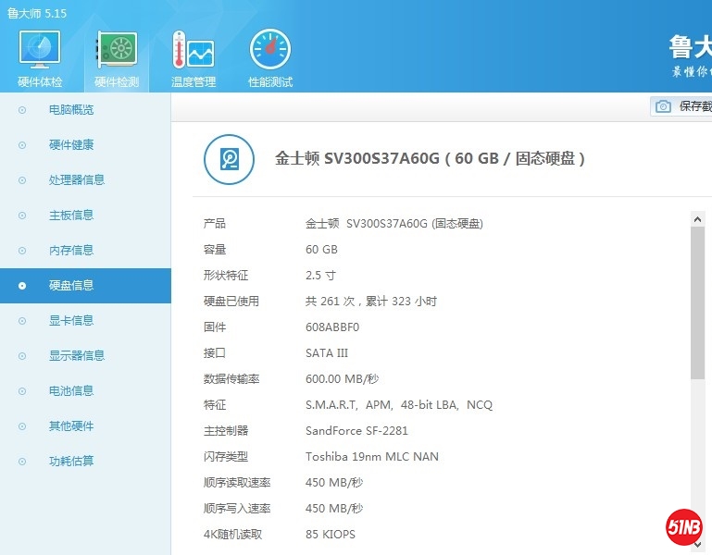712x555 pixels.
Task: Select the 硬件检测 hardware detection icon
Action: coord(117,51)
